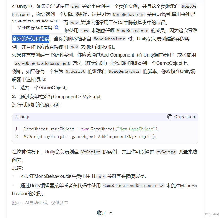Click the MyScript inline code tag
223x218 pixels.
coord(75,71)
